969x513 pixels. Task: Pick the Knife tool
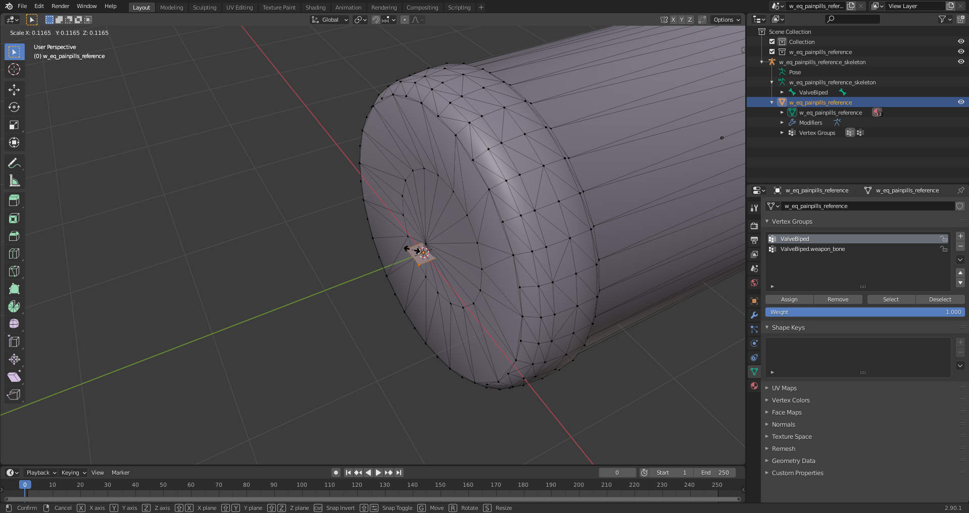click(14, 271)
